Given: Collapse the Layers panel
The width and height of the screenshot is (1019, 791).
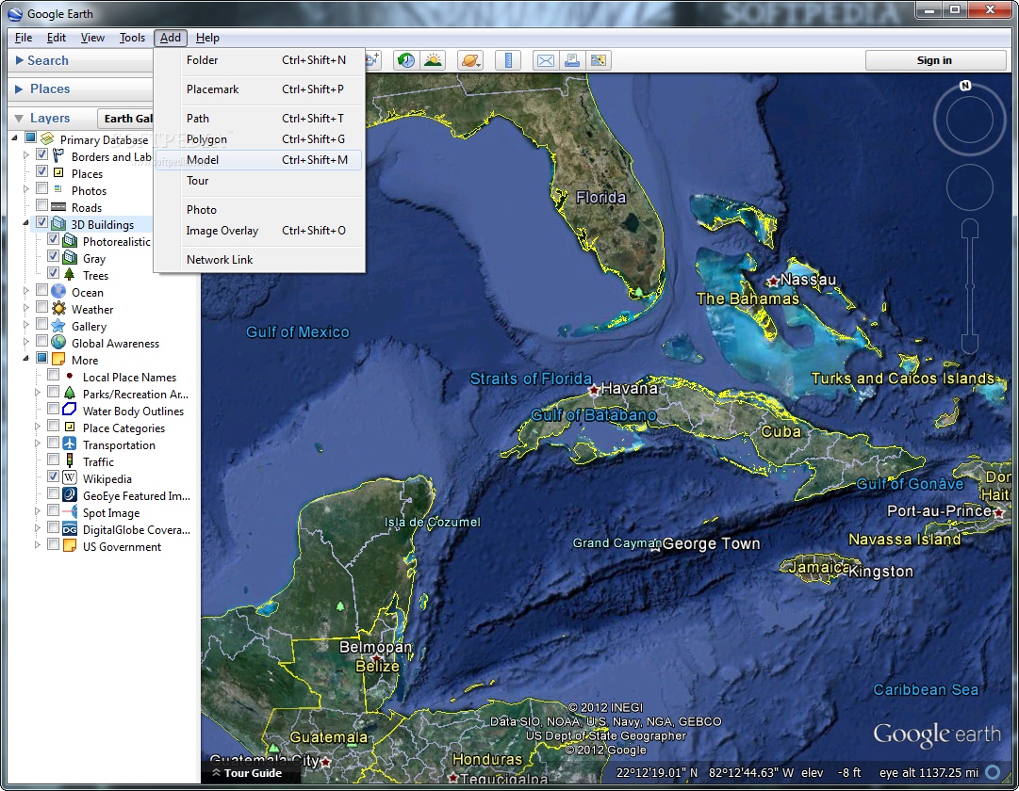Looking at the screenshot, I should point(19,119).
